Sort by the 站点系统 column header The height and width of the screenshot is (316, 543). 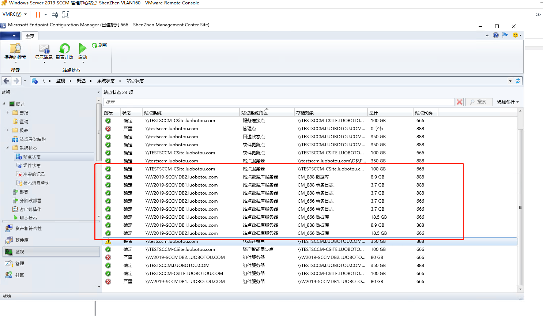click(191, 113)
